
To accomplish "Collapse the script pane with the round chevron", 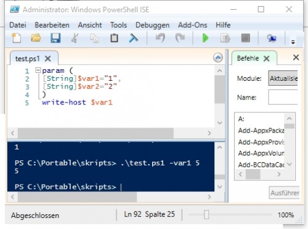I will point(218,57).
